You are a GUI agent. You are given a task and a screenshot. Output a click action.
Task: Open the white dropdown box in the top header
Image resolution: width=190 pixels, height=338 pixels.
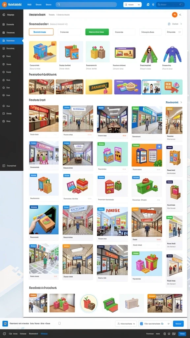point(133,5)
